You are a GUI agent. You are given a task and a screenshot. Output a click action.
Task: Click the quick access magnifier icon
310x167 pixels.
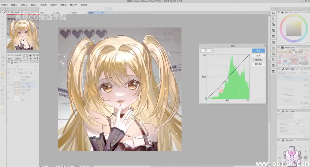[x=274, y=13]
